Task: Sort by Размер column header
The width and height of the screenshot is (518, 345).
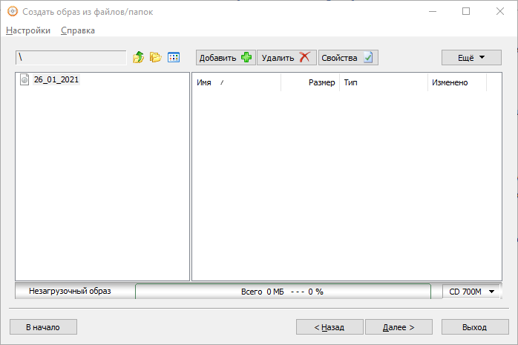Action: point(310,82)
